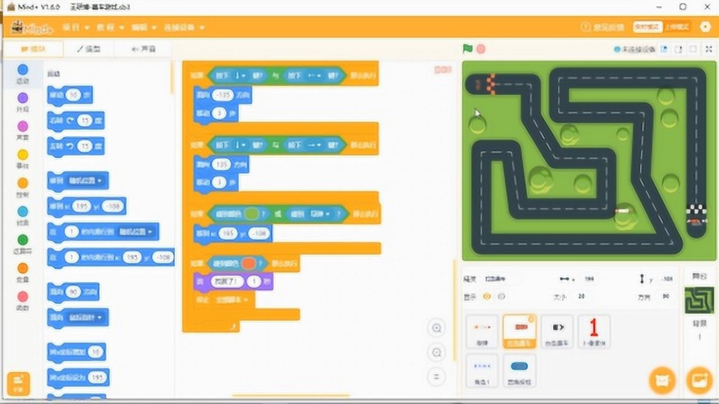Switch to the Sounds tab

(x=143, y=49)
